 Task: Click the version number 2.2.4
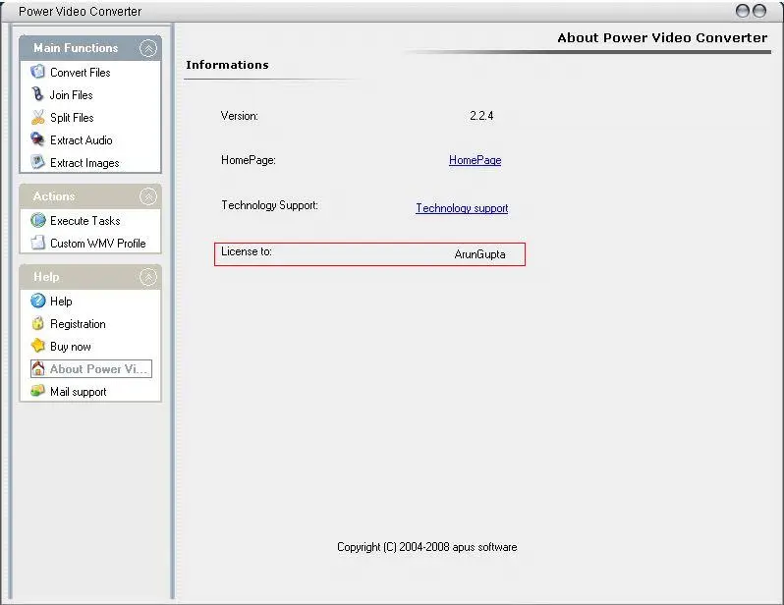481,116
